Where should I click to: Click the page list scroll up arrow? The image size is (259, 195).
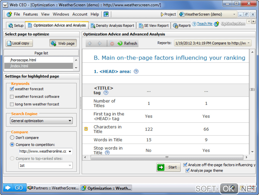76,60
